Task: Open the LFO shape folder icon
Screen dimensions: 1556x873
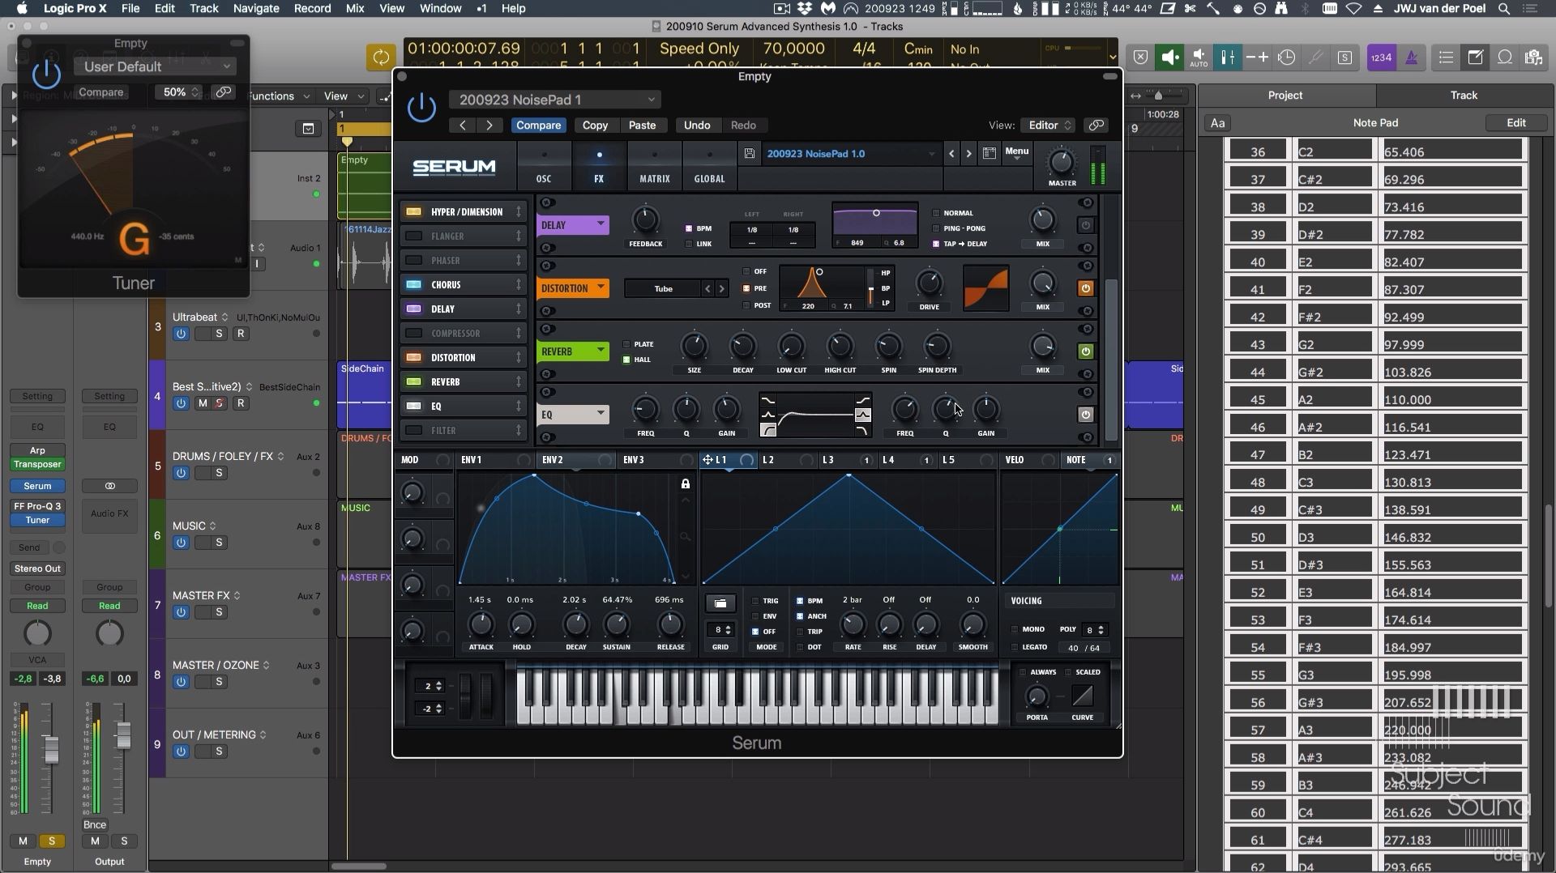Action: click(x=720, y=603)
